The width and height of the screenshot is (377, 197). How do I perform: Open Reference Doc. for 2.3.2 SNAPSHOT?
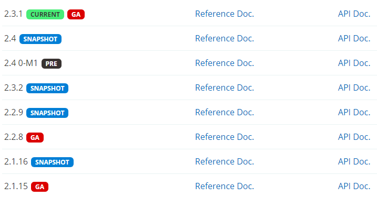tap(225, 87)
